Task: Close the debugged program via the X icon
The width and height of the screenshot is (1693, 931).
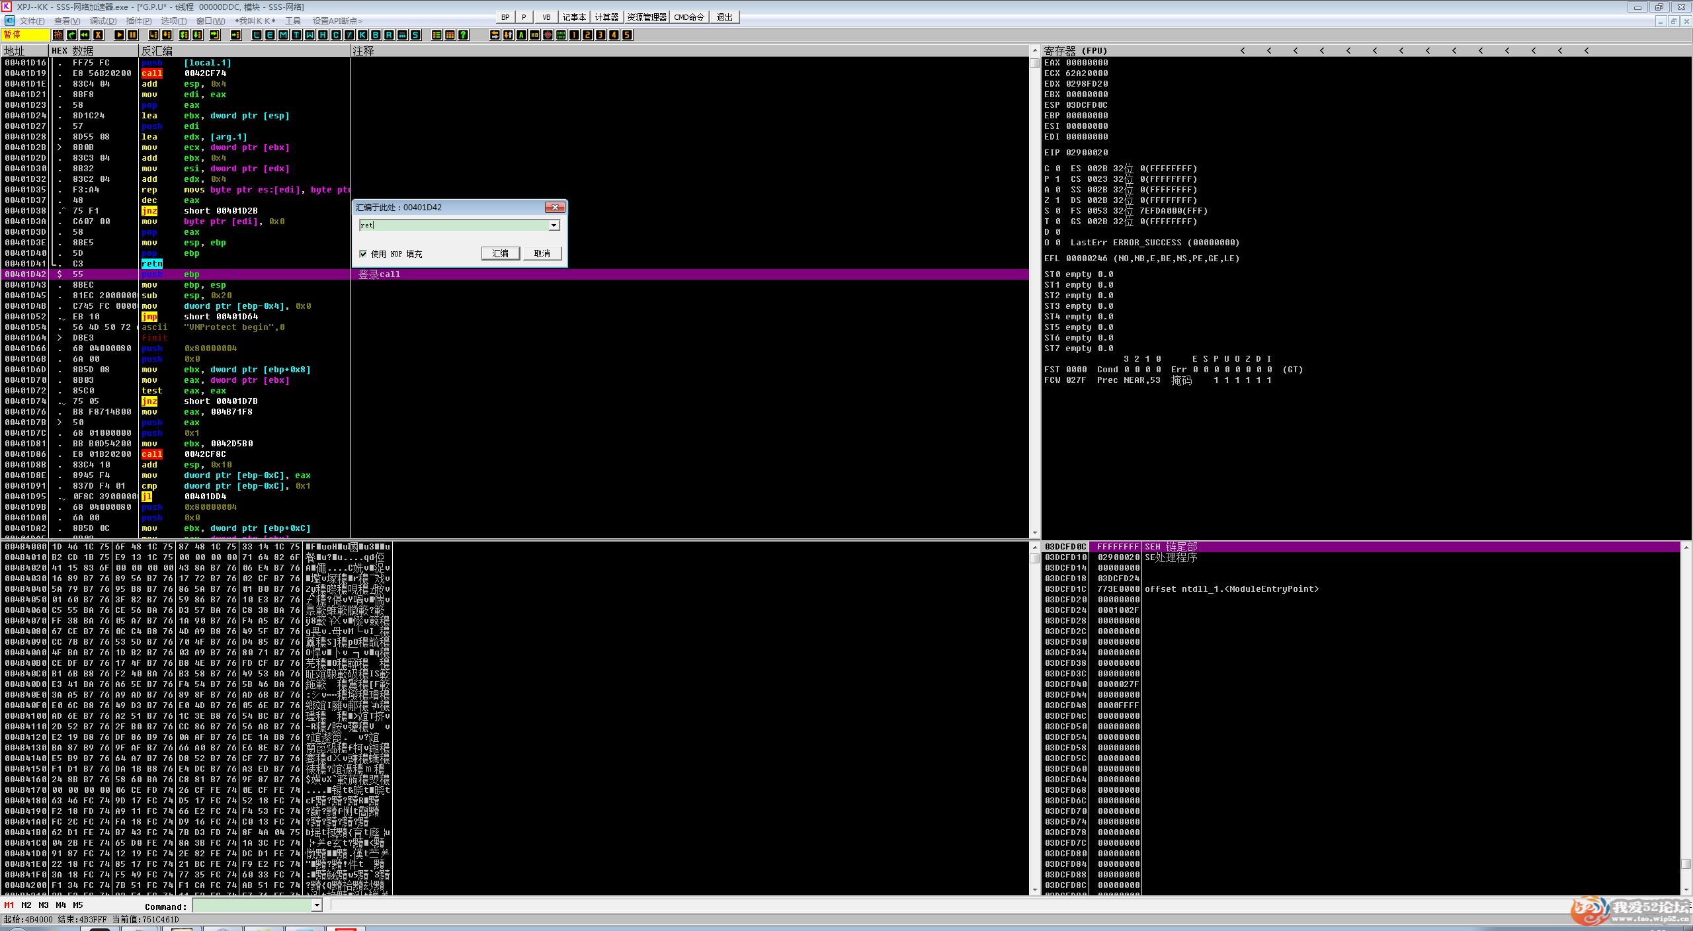Action: coord(99,35)
